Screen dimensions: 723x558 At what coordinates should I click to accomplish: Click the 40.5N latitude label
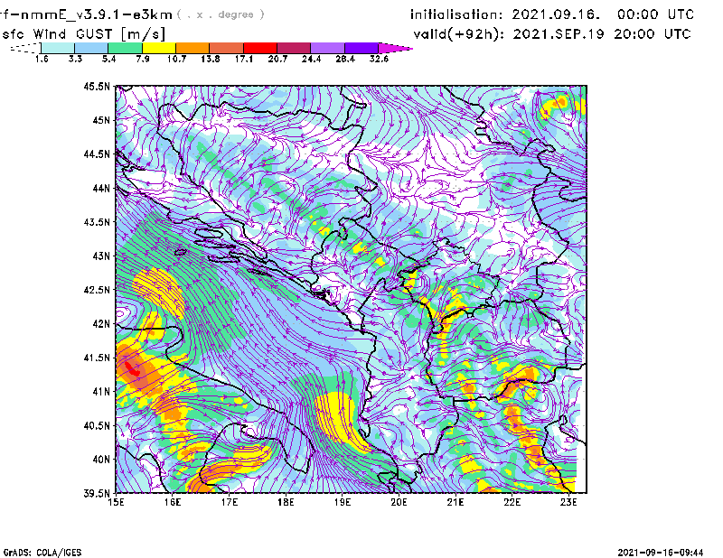tap(97, 426)
